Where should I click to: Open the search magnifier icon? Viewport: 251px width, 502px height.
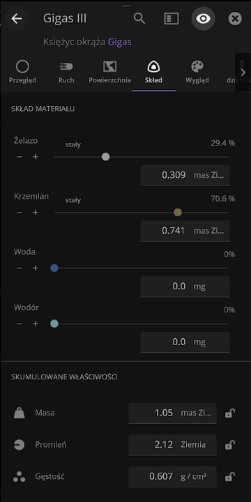point(139,19)
